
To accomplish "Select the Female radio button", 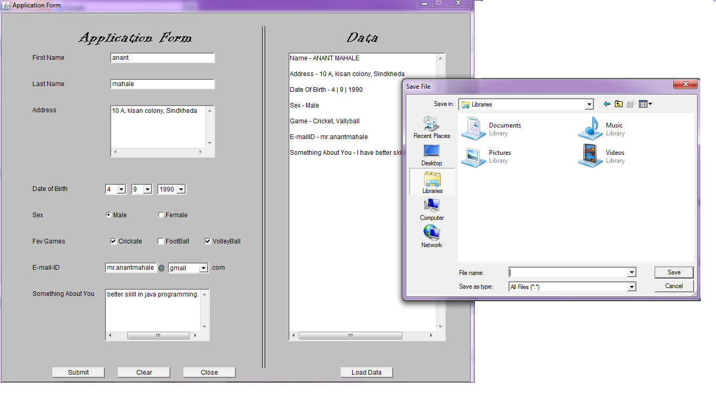I will pyautogui.click(x=160, y=215).
